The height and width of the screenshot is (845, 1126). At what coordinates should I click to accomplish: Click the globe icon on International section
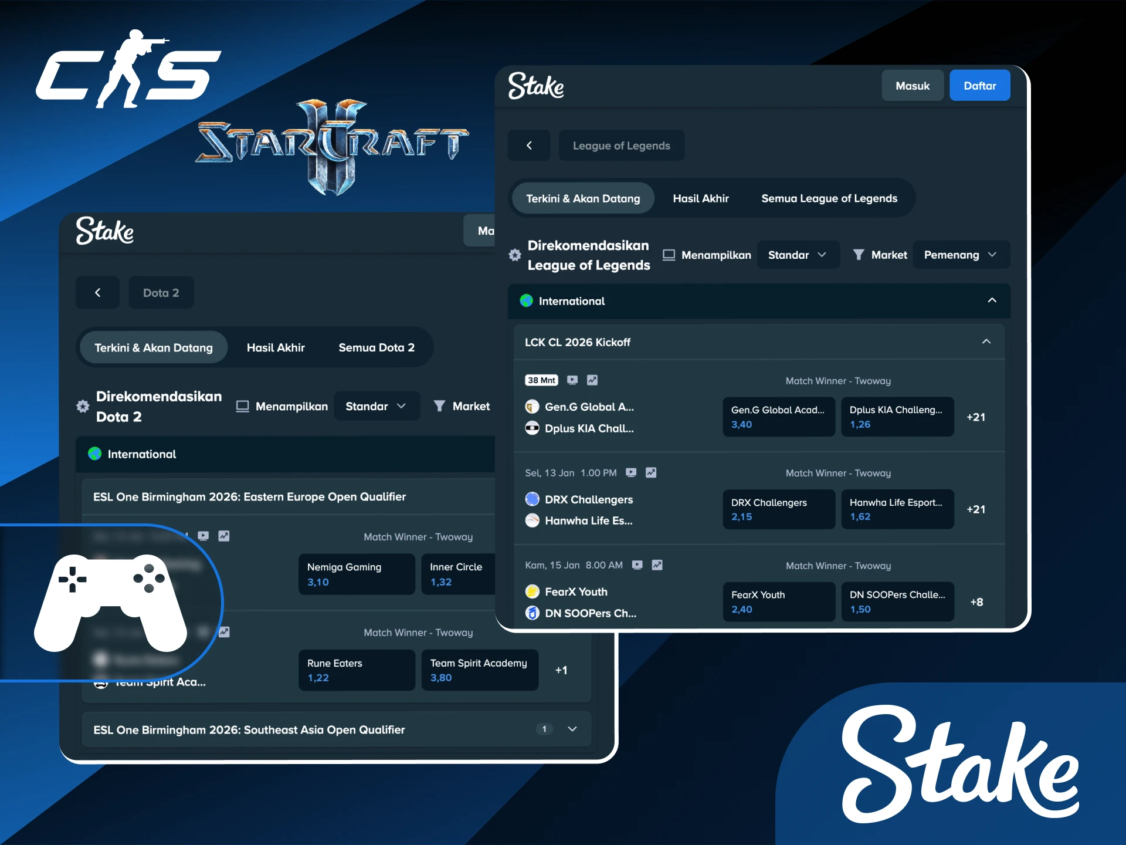click(x=527, y=301)
